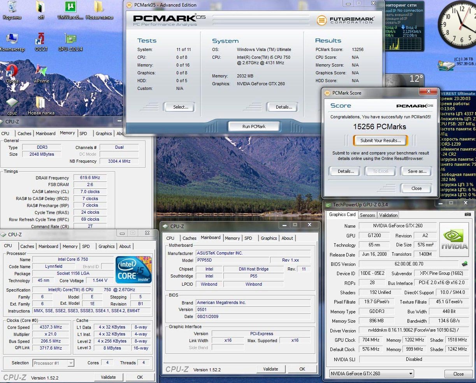This screenshot has width=476, height=383.
Task: Click the Intel Core i5 logo in CPU-Z
Action: [x=133, y=269]
